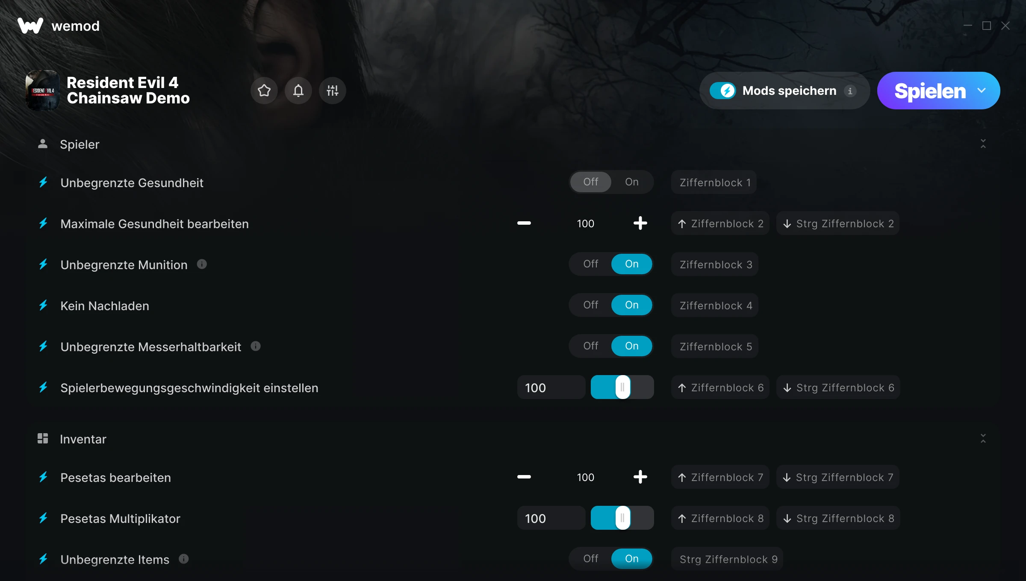Turn on Unbegrenzte Gesundheit
Image resolution: width=1026 pixels, height=581 pixels.
coord(632,182)
